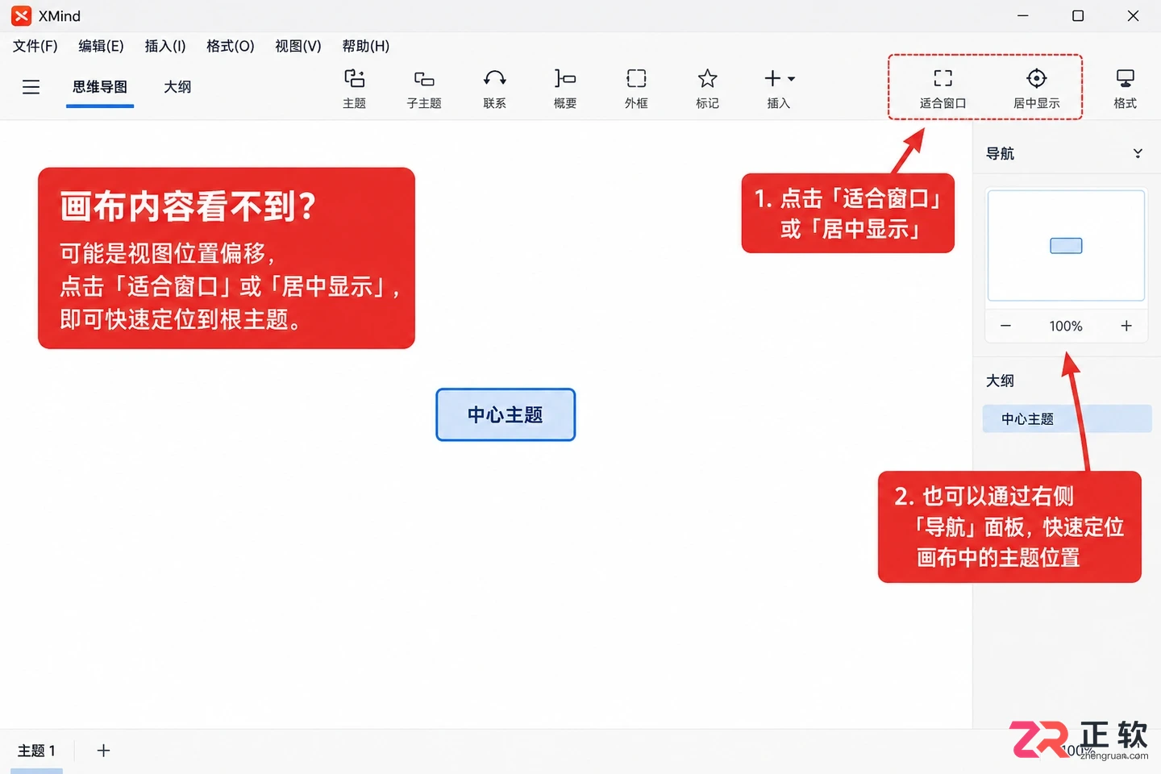Zoom in with the plus button
The height and width of the screenshot is (774, 1161).
(1126, 326)
